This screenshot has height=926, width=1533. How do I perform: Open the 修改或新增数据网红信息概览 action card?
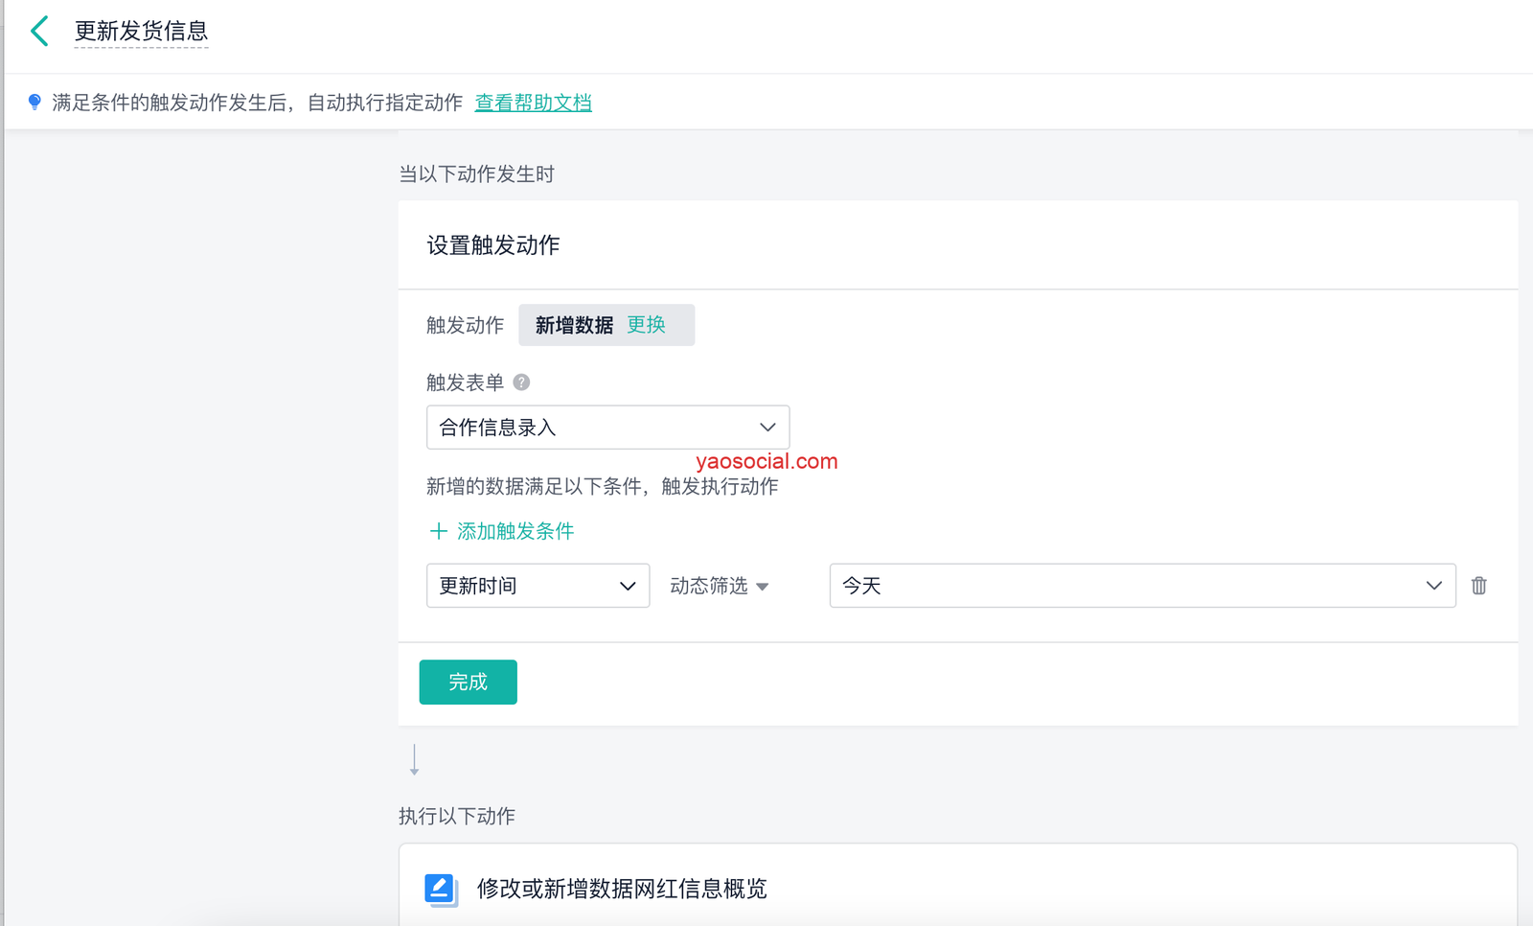coord(622,889)
